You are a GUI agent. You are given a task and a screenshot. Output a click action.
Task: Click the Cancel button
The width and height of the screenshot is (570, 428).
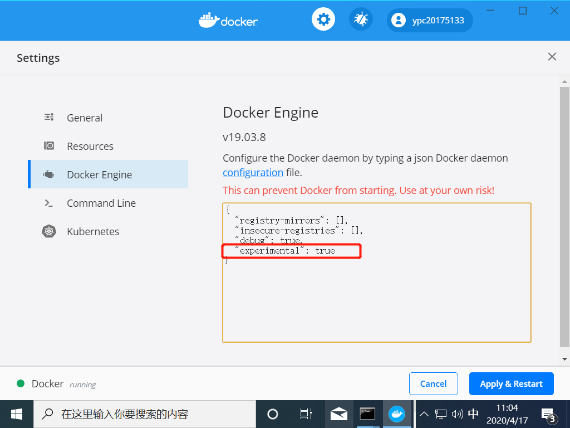pos(433,383)
